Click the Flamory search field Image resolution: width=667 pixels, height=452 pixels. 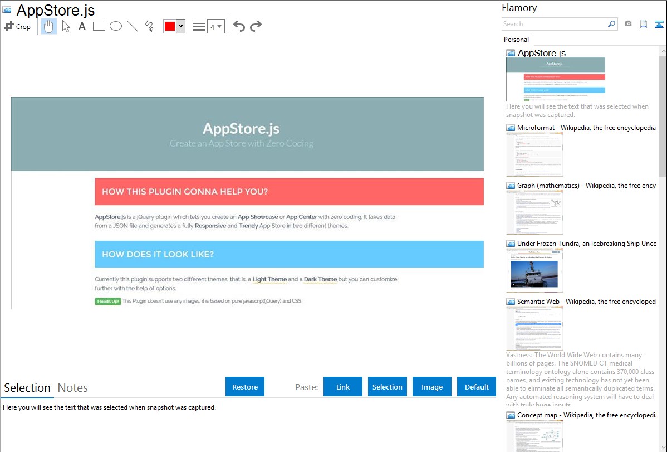554,24
